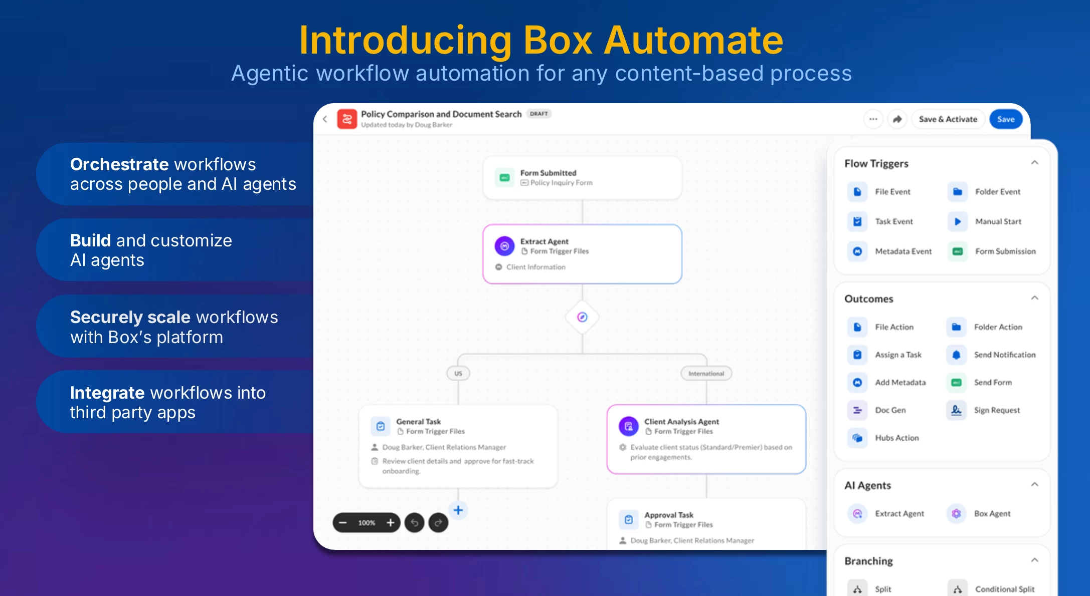Open the three-dot more options menu
Viewport: 1090px width, 596px height.
pyautogui.click(x=873, y=119)
